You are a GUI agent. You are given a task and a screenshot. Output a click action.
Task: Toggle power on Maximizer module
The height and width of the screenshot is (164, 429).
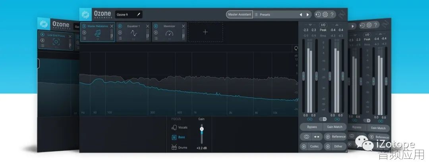click(x=156, y=26)
